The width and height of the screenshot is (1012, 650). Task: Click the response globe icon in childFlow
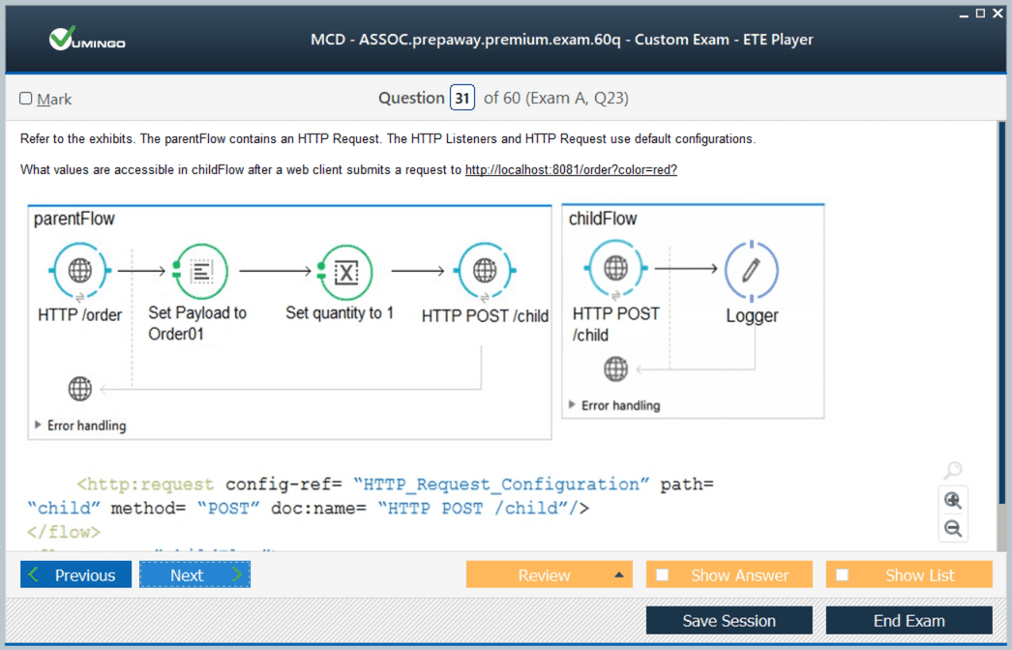[615, 369]
